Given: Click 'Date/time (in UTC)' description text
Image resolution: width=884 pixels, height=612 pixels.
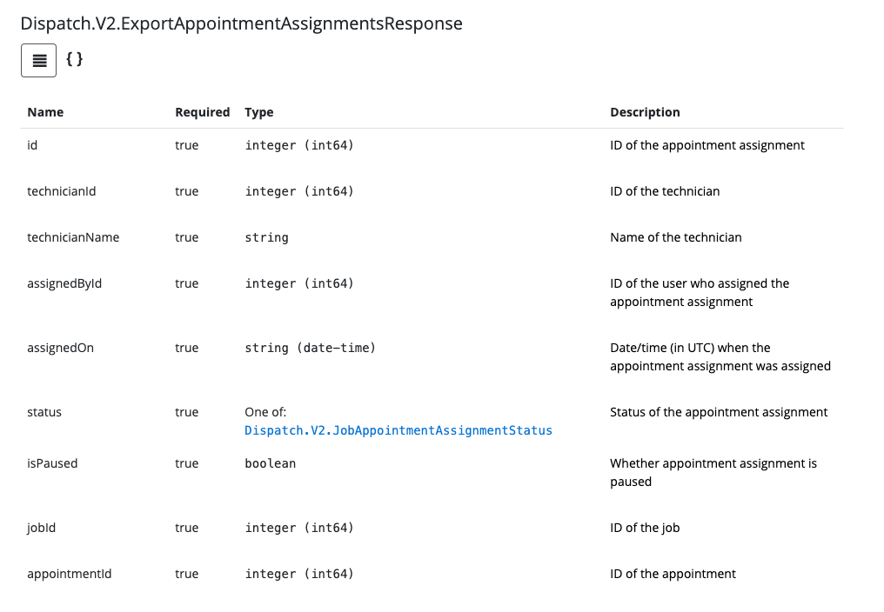Looking at the screenshot, I should (x=720, y=357).
